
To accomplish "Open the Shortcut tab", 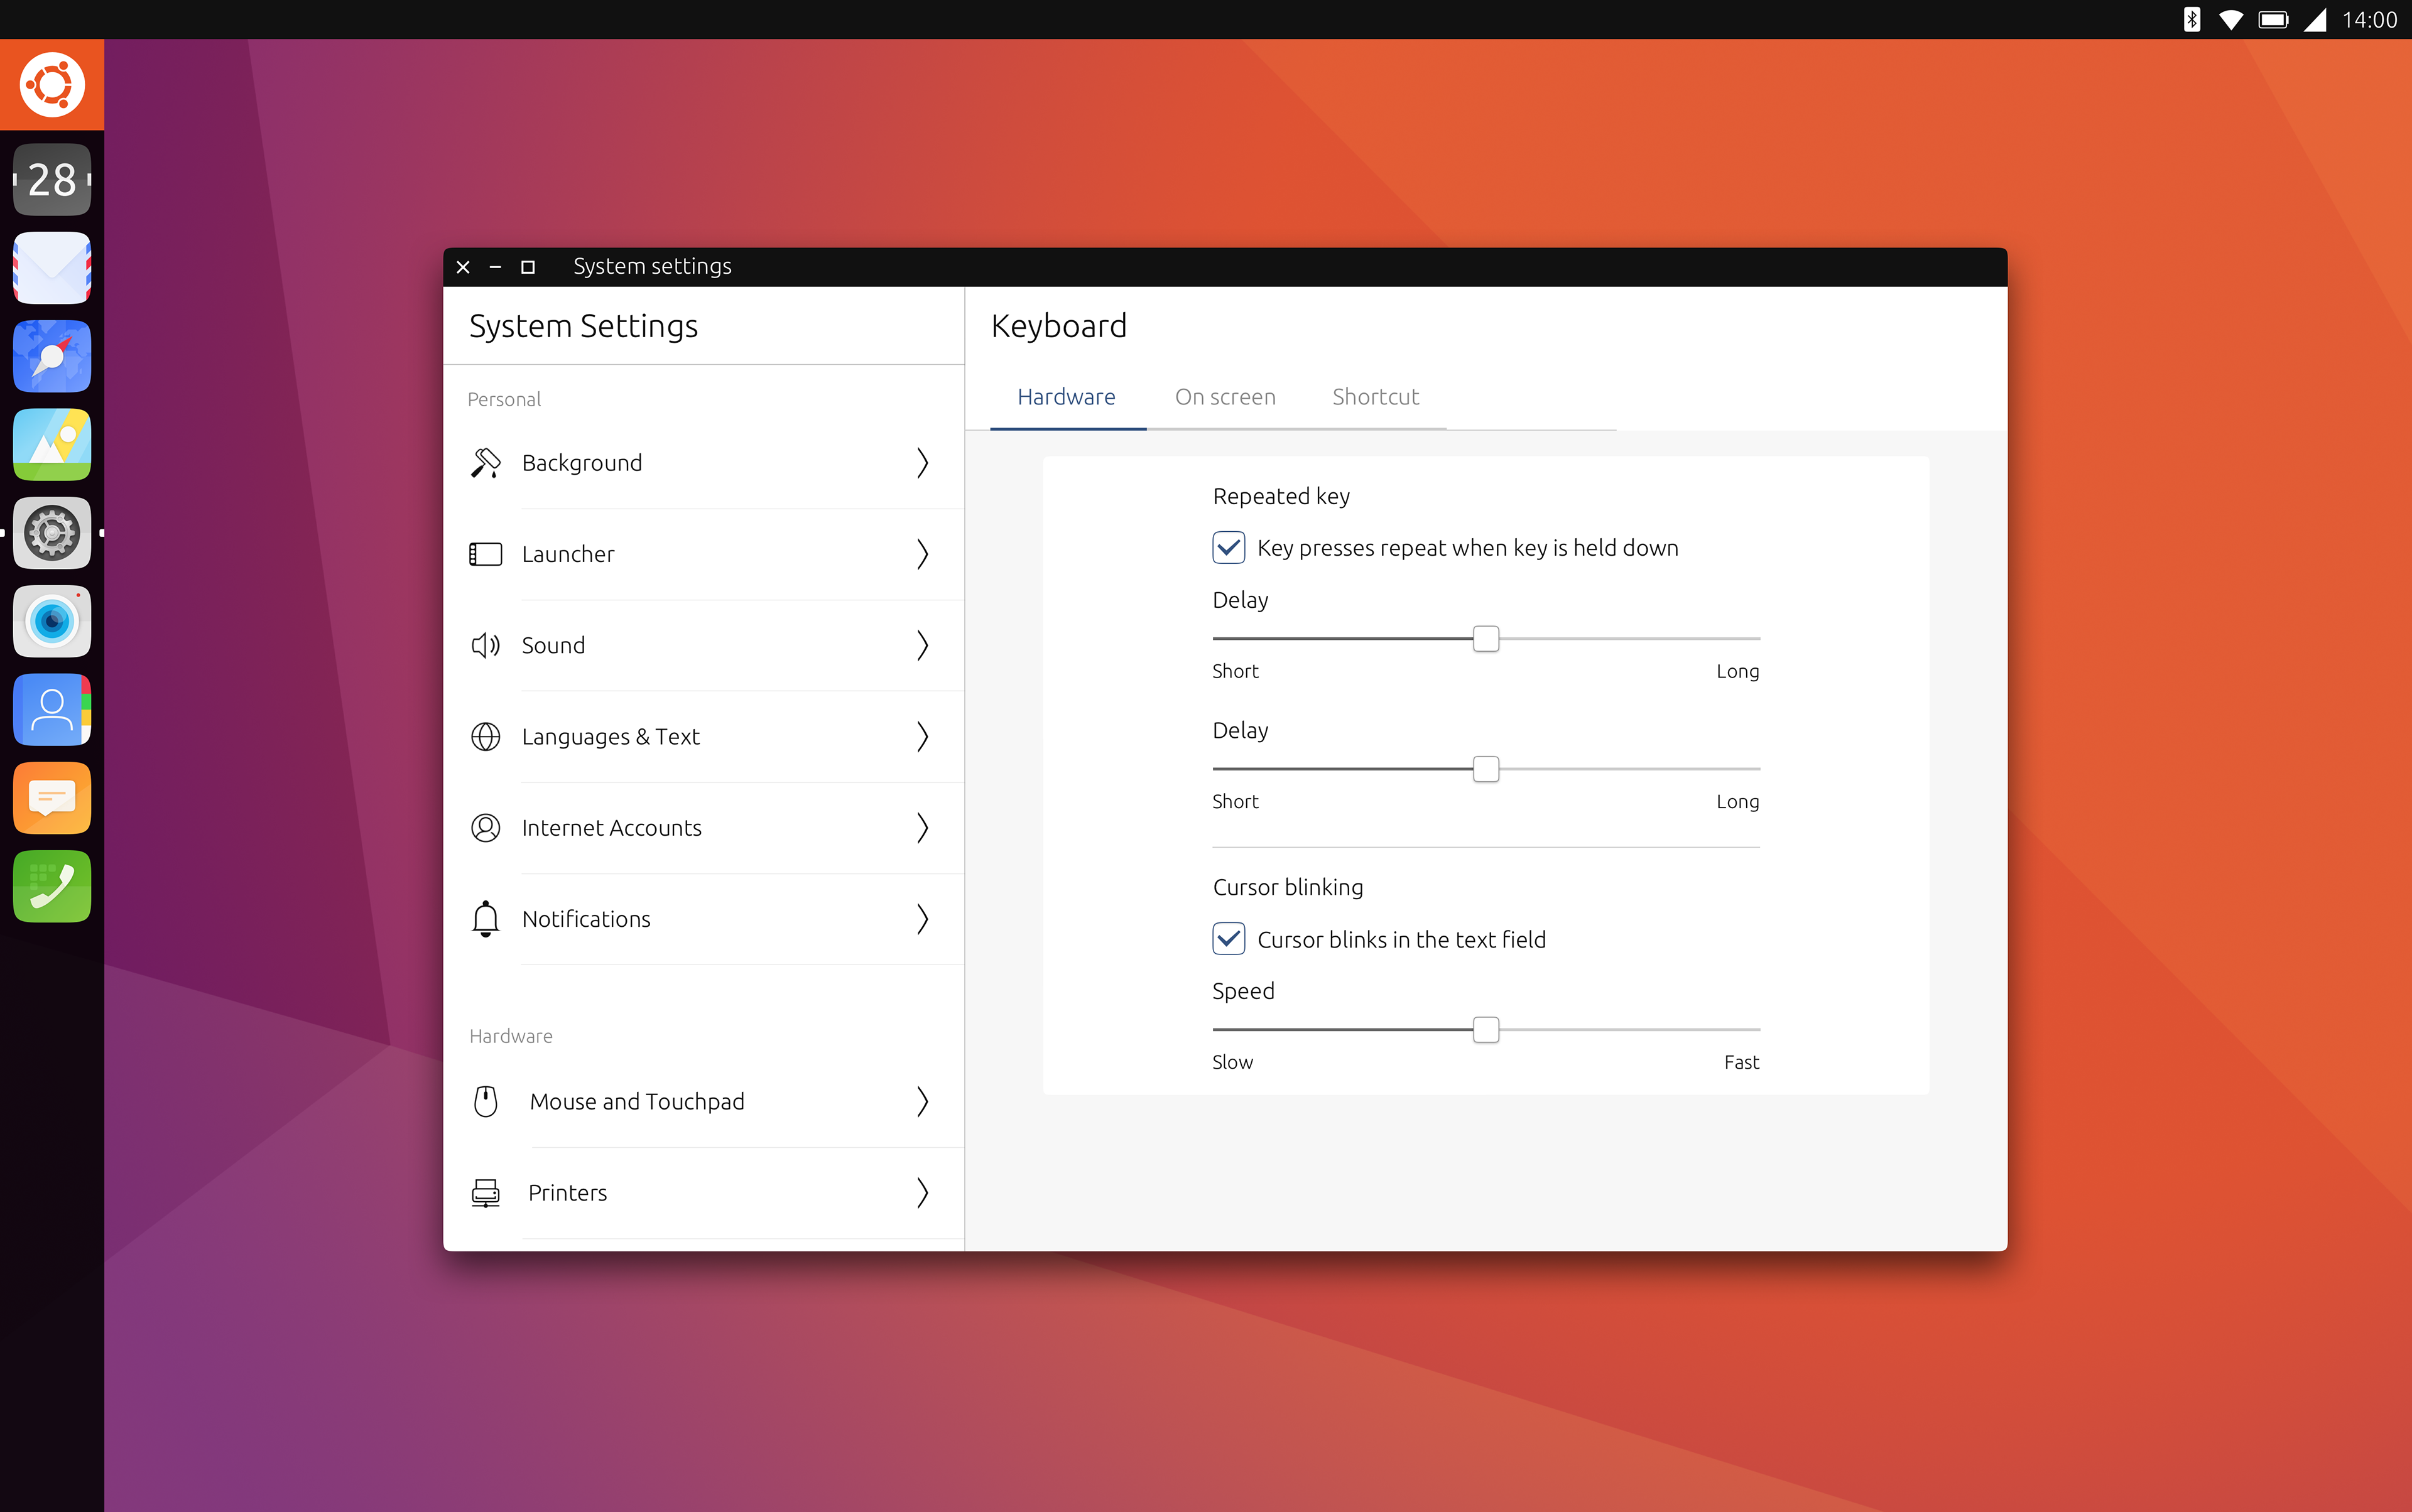I will coord(1376,398).
